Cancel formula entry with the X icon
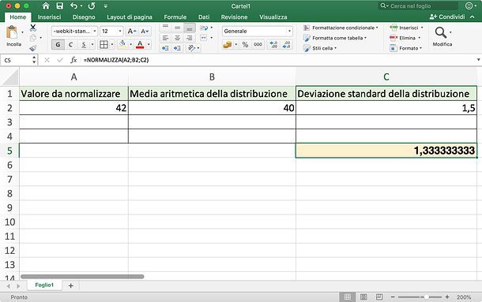482x302 pixels. (47, 60)
